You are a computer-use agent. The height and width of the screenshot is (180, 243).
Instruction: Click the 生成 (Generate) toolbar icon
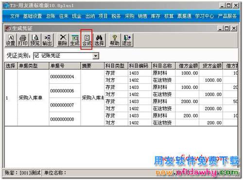75,40
